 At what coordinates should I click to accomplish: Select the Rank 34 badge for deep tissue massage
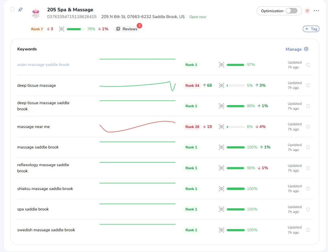pos(192,86)
